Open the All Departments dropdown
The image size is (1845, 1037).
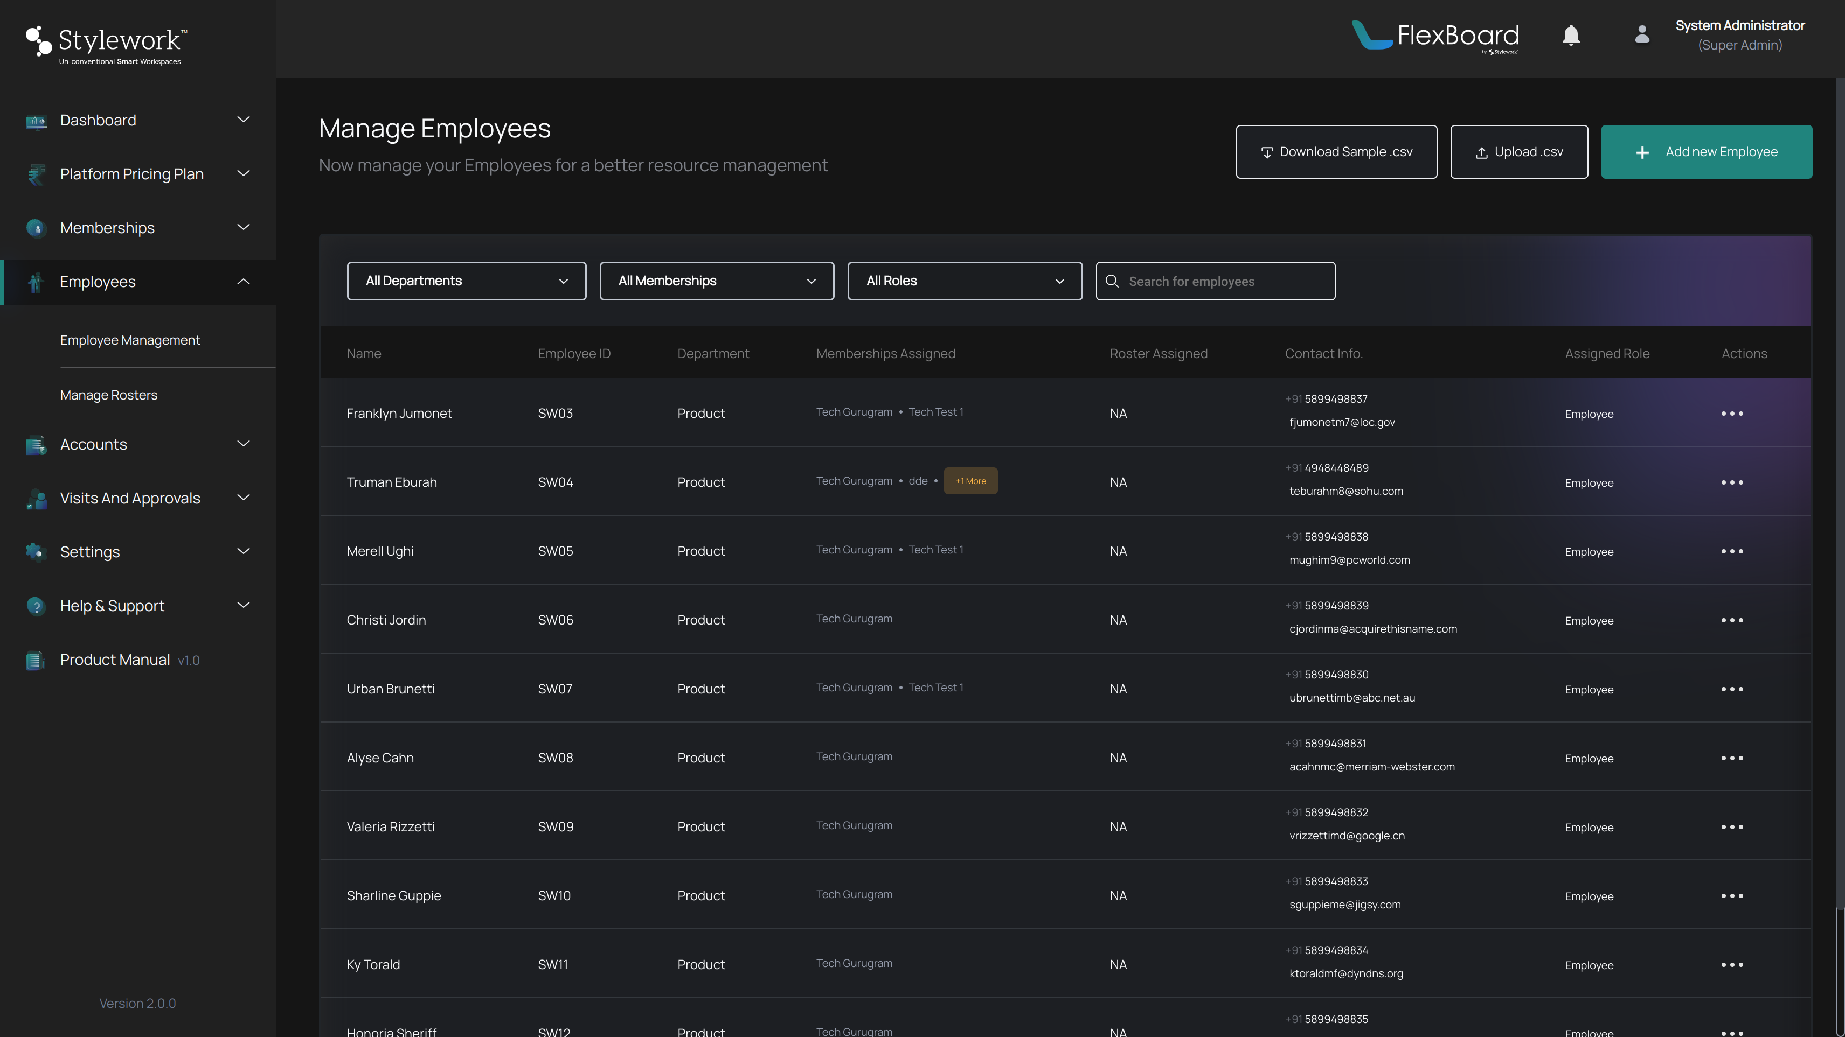click(466, 281)
